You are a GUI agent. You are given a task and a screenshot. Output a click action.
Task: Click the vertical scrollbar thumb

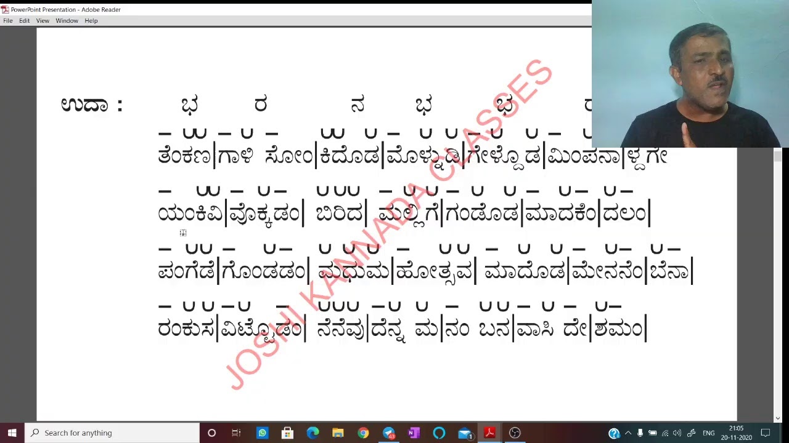[778, 158]
